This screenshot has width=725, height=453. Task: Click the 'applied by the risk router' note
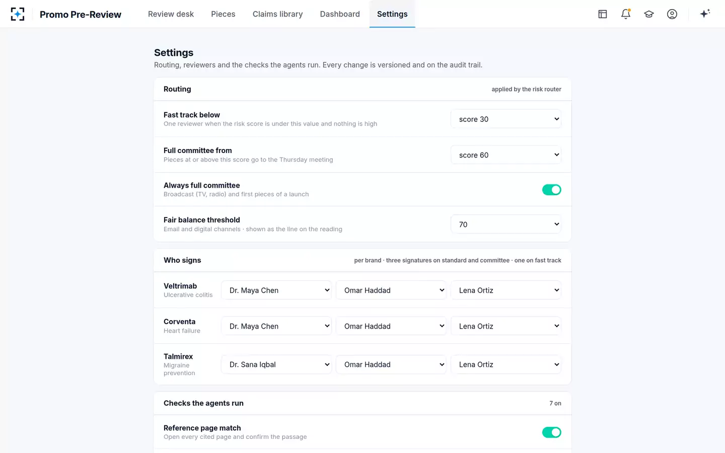coord(526,89)
